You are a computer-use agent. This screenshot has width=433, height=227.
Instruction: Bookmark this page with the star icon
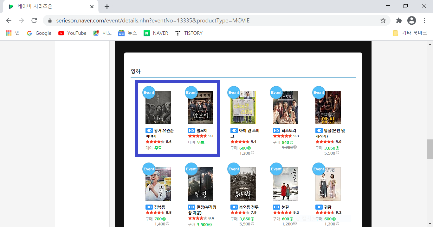[x=383, y=21]
